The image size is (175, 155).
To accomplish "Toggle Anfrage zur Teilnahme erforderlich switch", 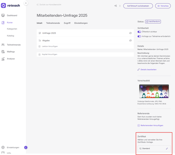I will tap(139, 36).
